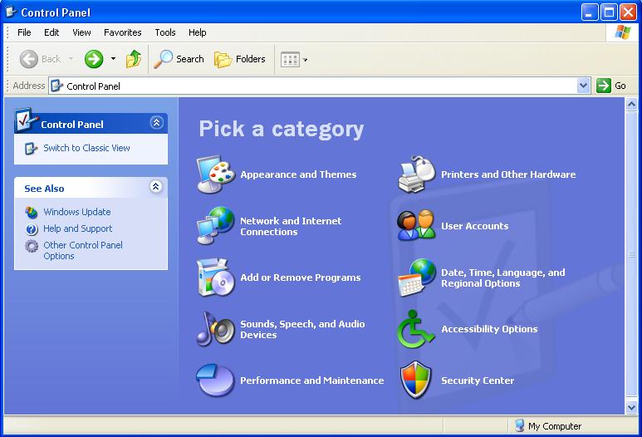Click the Security Center shield icon

pos(415,380)
